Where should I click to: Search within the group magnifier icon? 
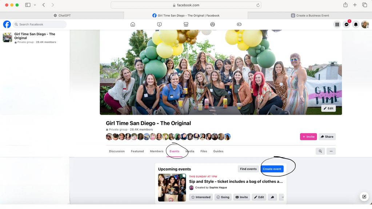click(x=320, y=151)
